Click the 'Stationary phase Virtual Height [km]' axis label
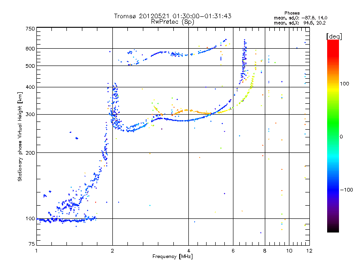The height and width of the screenshot is (273, 364). click(x=20, y=137)
